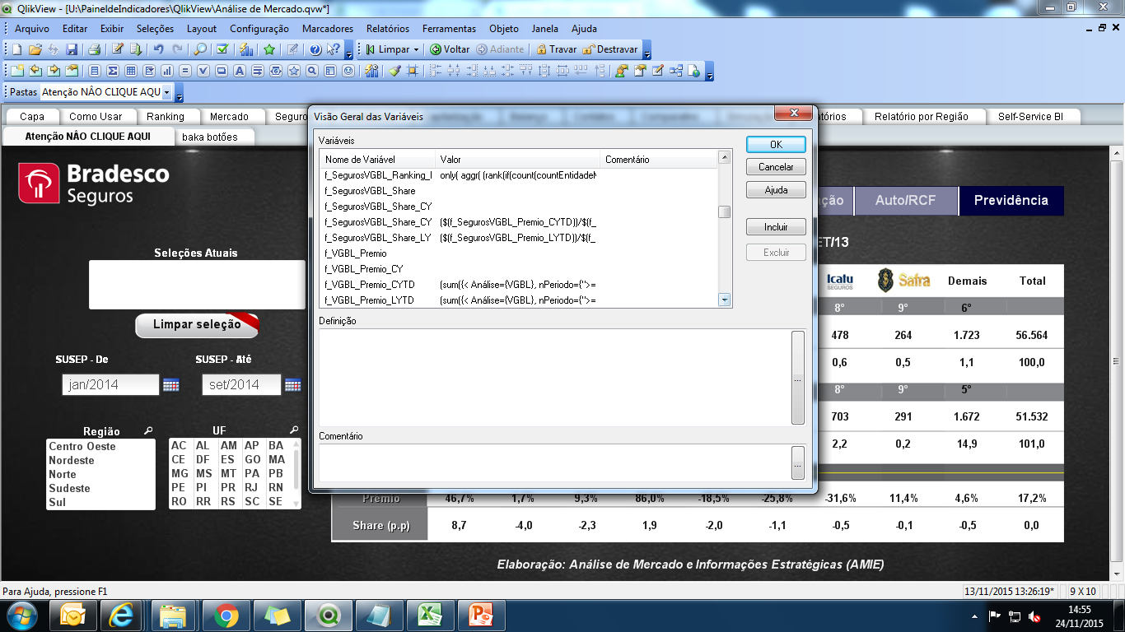The height and width of the screenshot is (632, 1125).
Task: Click the Undo arrow icon
Action: (x=159, y=49)
